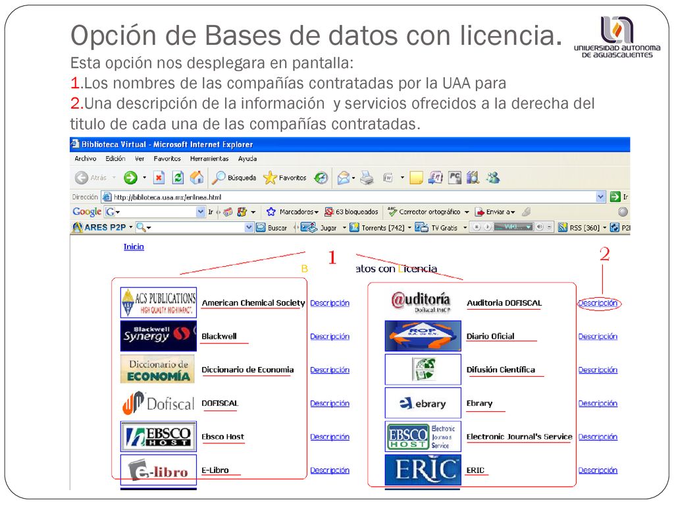Open Descripción link for E-Libro
Screen dimensions: 674x506
(x=330, y=470)
